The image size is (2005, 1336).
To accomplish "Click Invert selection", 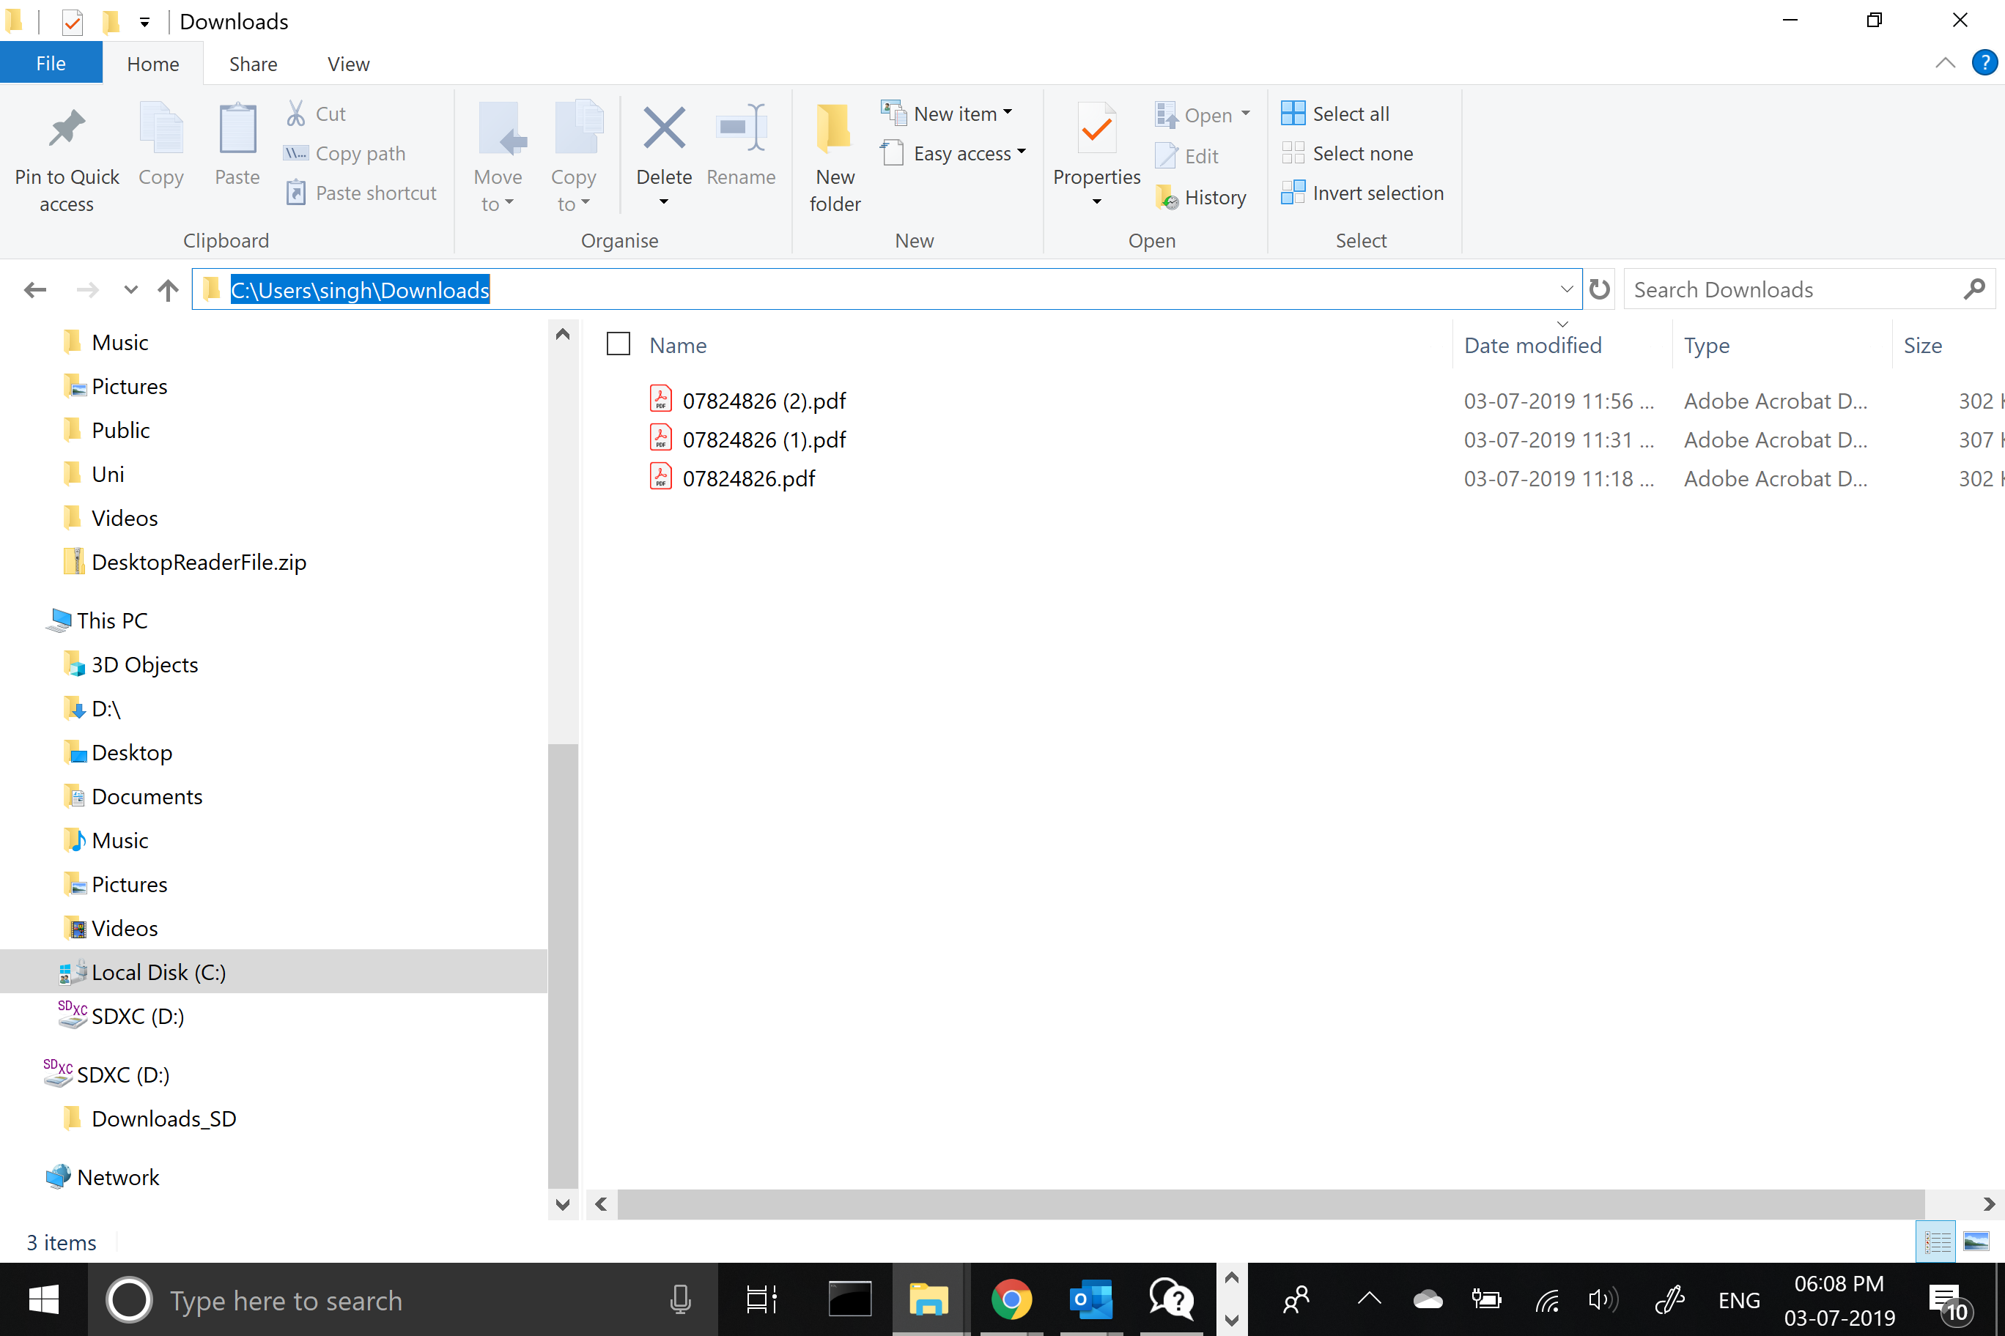I will [1362, 193].
